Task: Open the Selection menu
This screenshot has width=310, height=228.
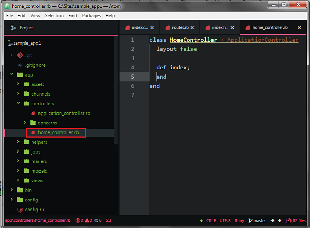Action: (x=54, y=16)
